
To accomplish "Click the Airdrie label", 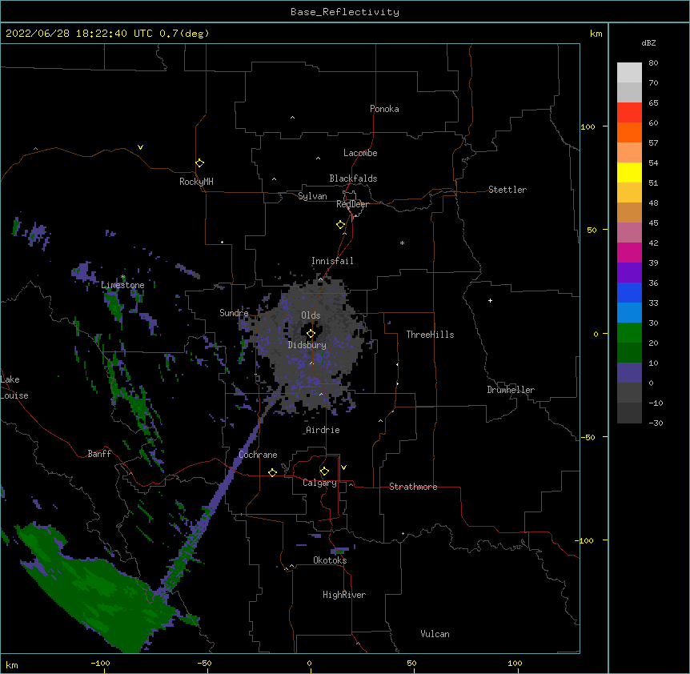I will (x=323, y=430).
